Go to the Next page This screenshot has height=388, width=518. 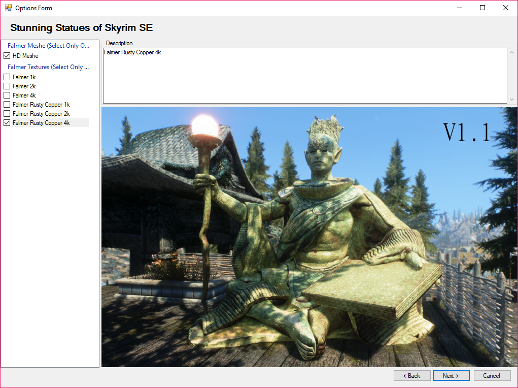click(451, 376)
